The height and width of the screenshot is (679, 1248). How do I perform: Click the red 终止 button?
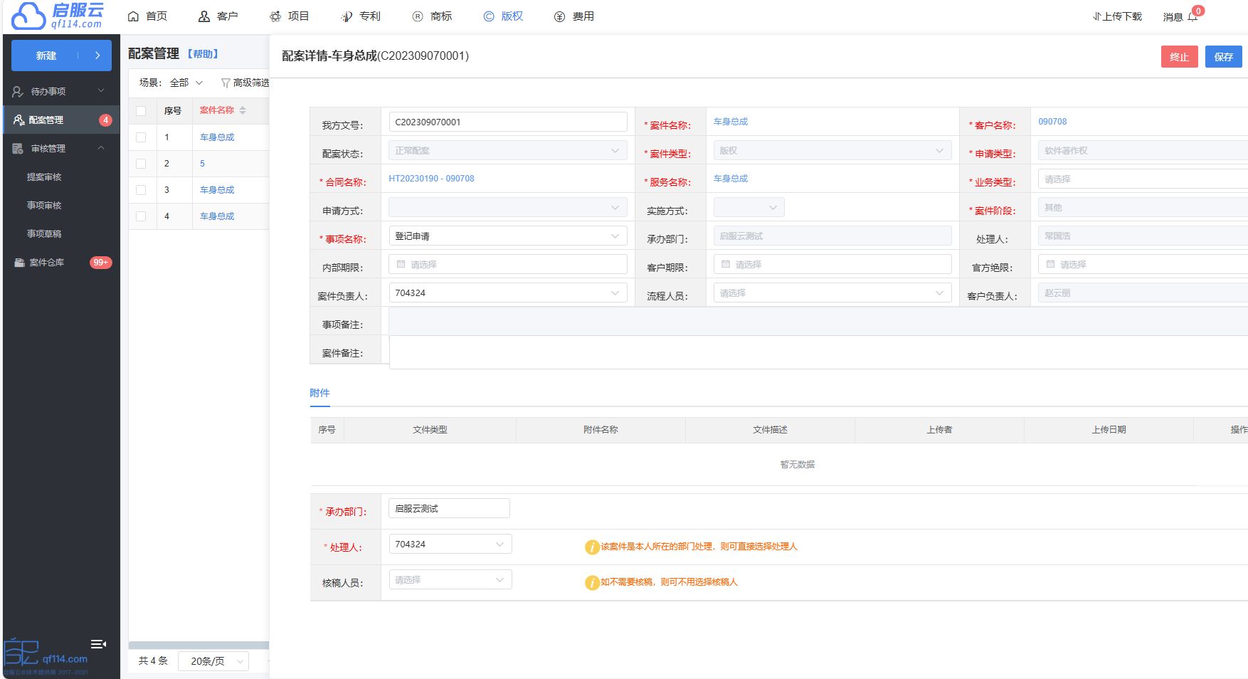click(1180, 57)
